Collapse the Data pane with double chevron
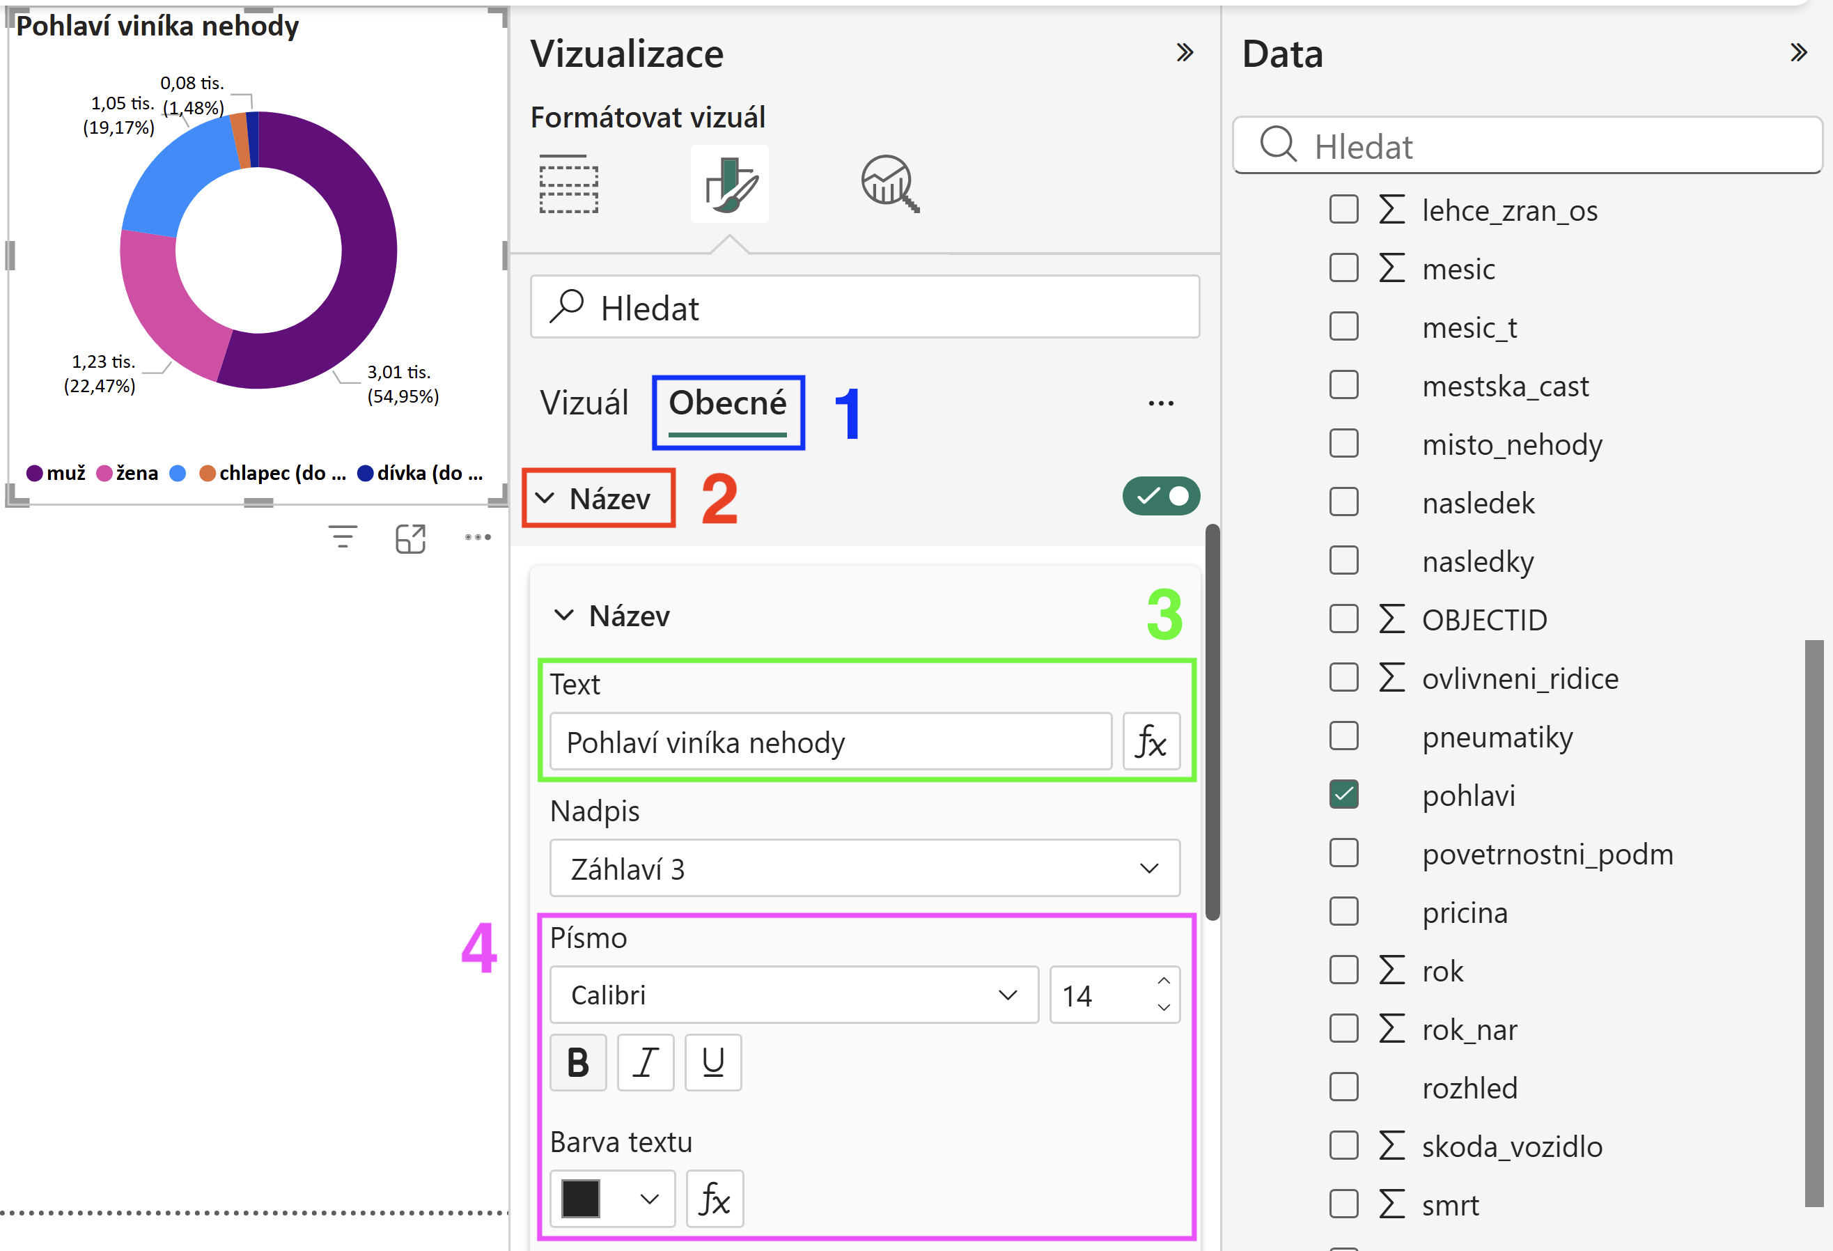 (1797, 53)
